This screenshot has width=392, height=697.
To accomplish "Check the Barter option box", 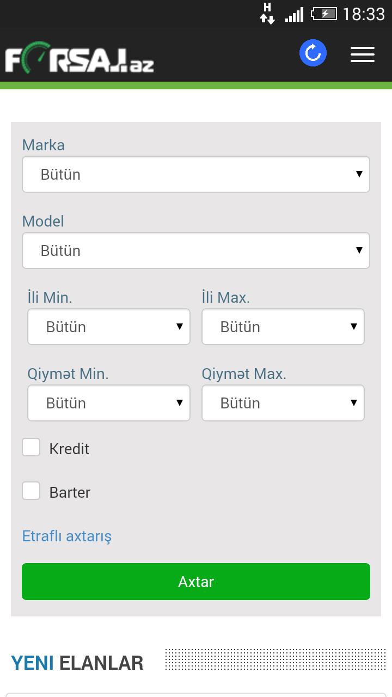I will pos(31,491).
